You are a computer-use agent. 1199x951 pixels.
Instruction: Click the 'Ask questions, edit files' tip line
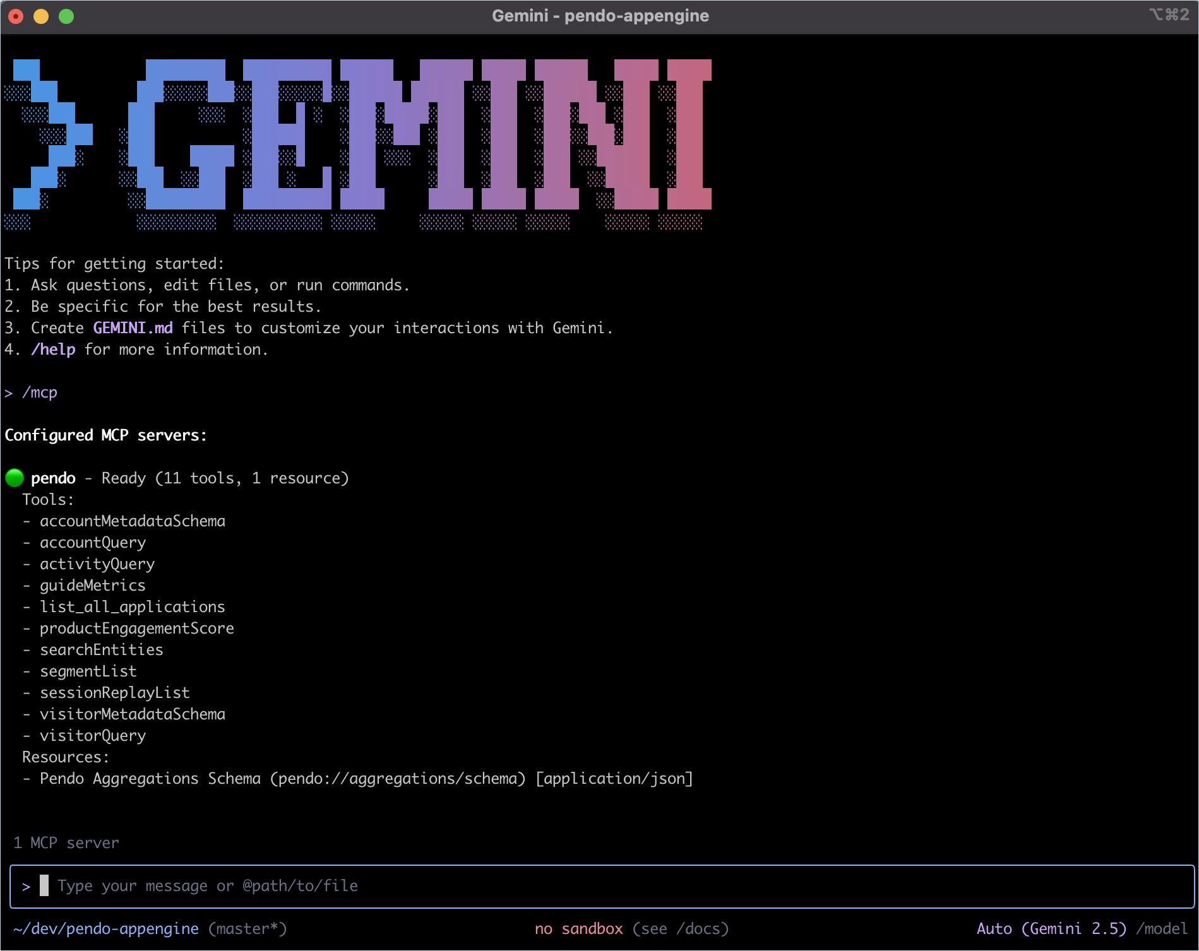[x=220, y=285]
